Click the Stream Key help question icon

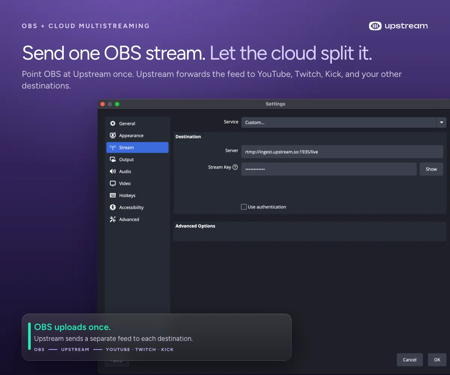235,167
